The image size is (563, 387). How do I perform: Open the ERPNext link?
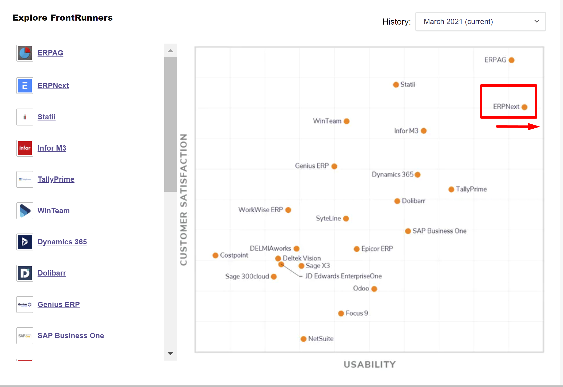[53, 85]
